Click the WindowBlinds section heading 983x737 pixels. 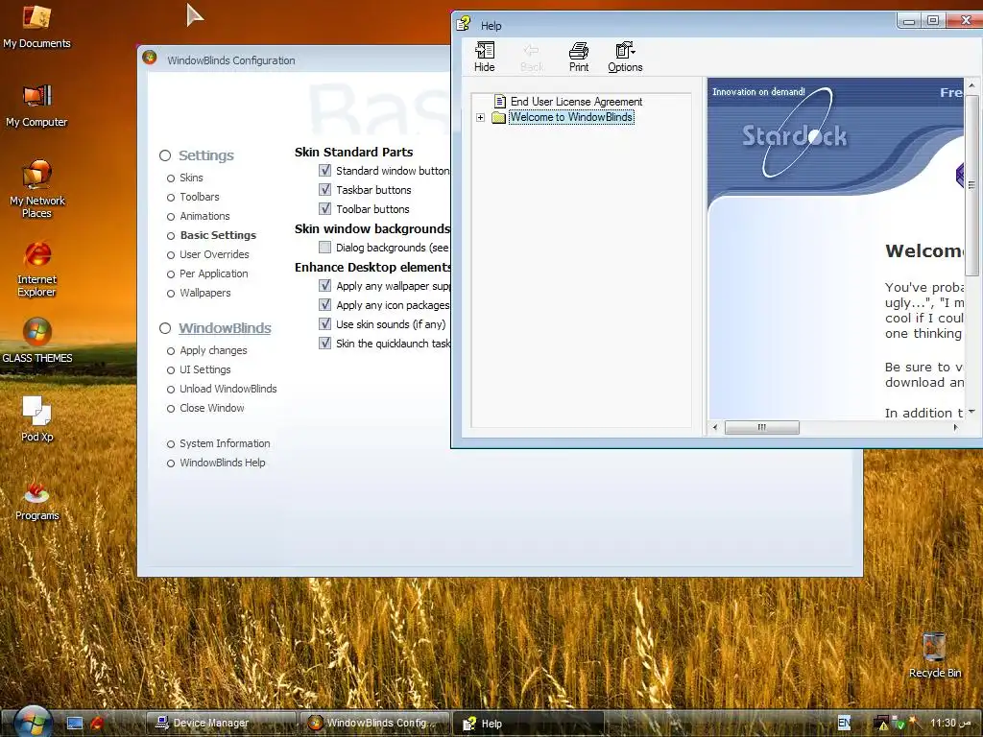(225, 328)
